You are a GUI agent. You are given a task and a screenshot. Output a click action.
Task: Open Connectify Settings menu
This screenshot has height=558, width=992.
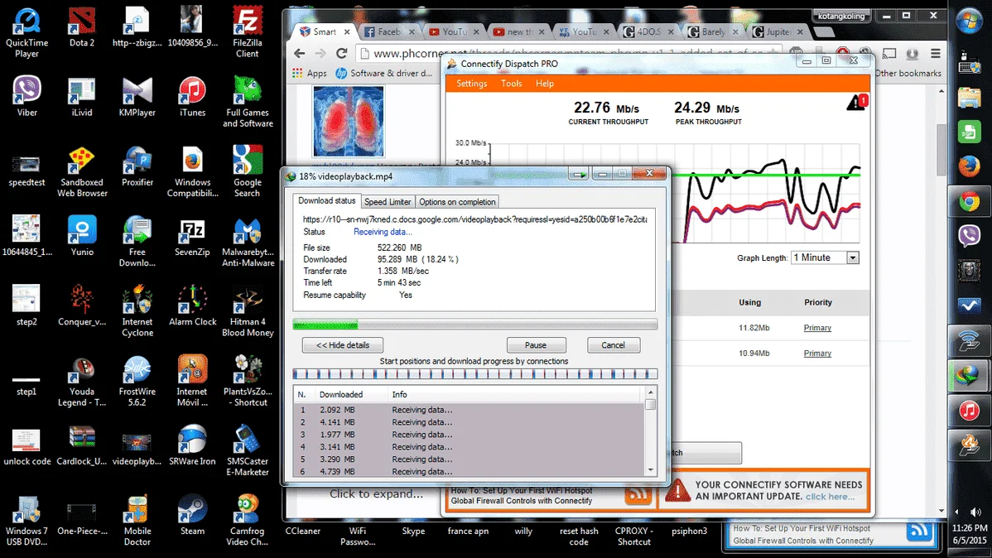[471, 84]
